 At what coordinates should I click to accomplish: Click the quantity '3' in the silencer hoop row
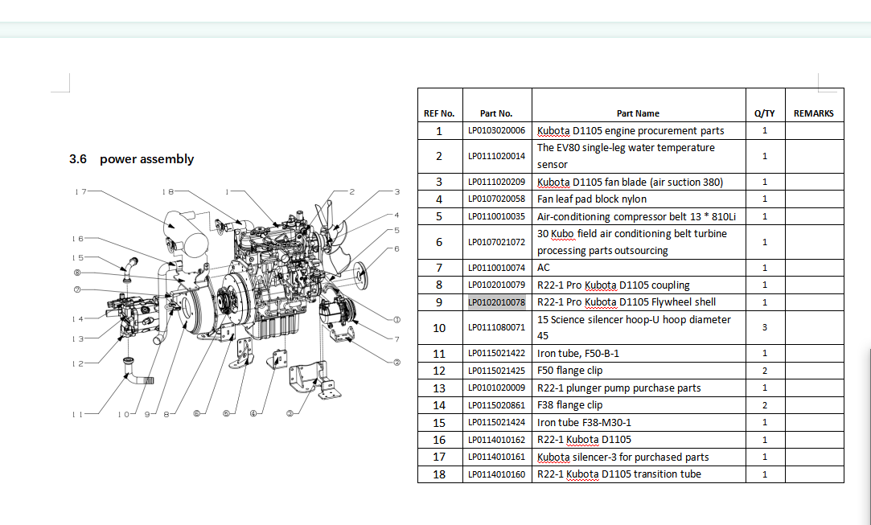pos(765,328)
